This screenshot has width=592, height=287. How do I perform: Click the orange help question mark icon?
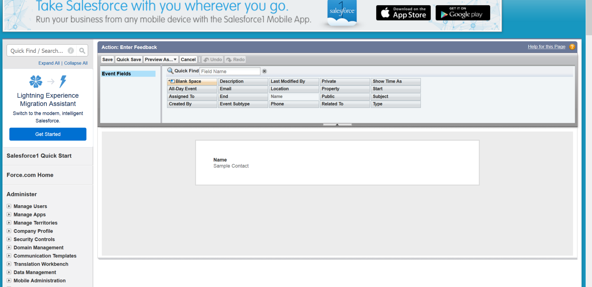pos(572,47)
